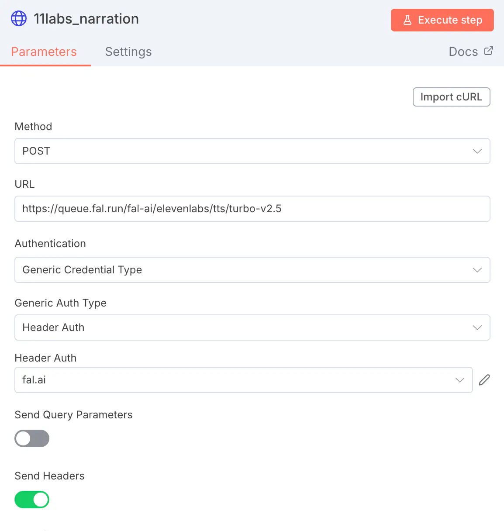
Task: Click the Import cURL button
Action: (451, 97)
